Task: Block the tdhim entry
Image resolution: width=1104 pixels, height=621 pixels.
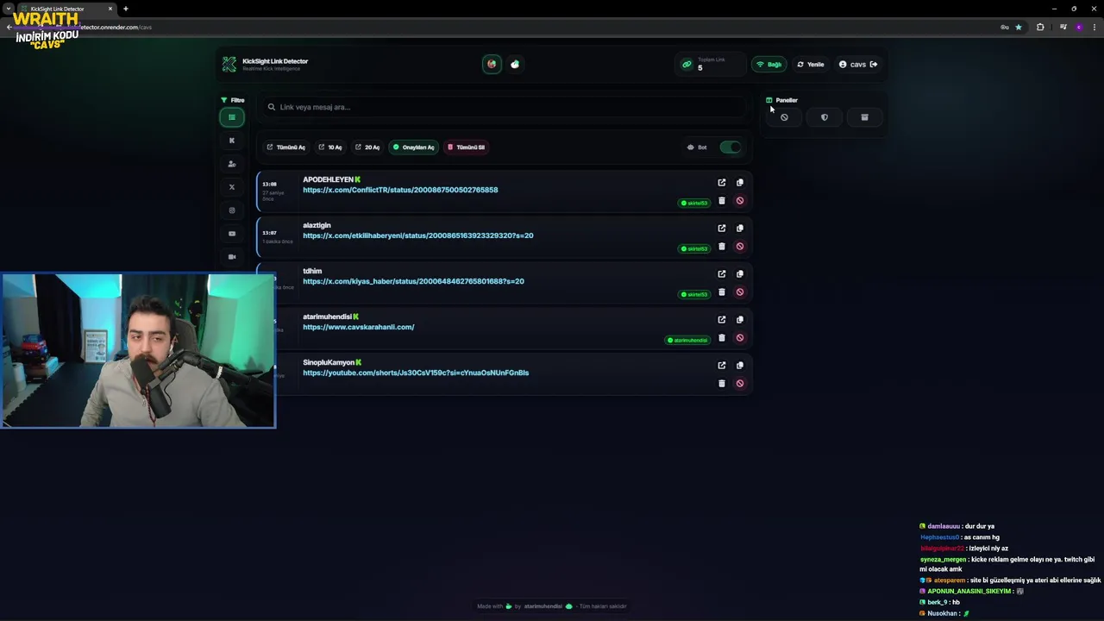Action: tap(740, 292)
